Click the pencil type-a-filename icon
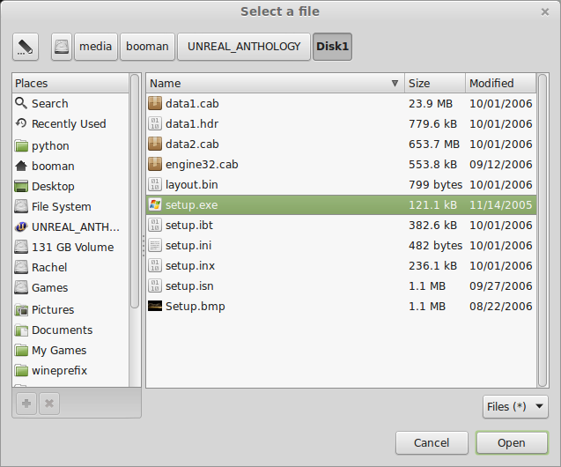This screenshot has width=561, height=467. click(26, 47)
